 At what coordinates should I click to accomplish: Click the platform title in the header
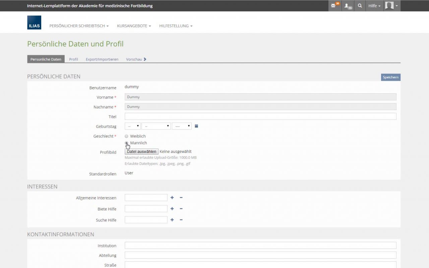90,6
